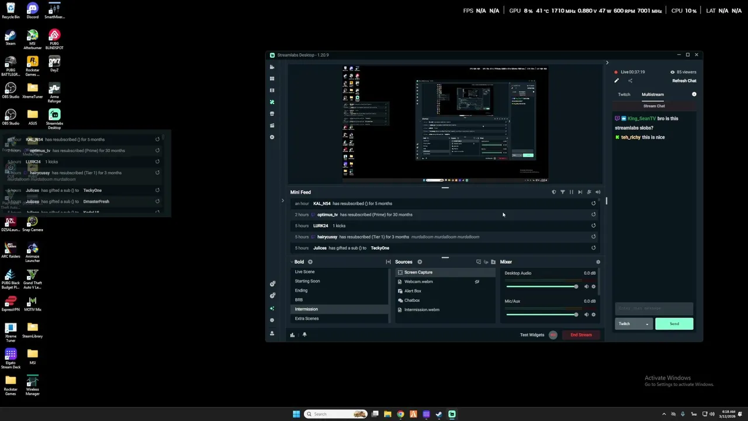Viewport: 748px width, 421px height.
Task: Open Desktop Audio settings gear
Action: point(594,287)
